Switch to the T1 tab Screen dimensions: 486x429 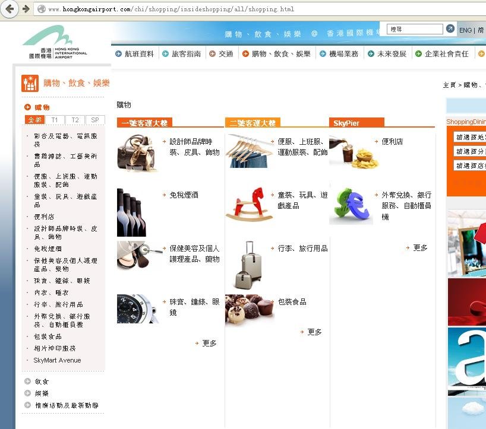tap(55, 119)
